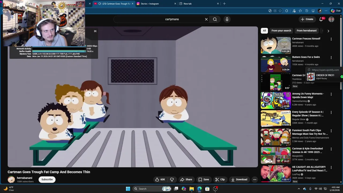Viewport: 343px width, 193px height.
Task: Click the Create button
Action: [307, 19]
